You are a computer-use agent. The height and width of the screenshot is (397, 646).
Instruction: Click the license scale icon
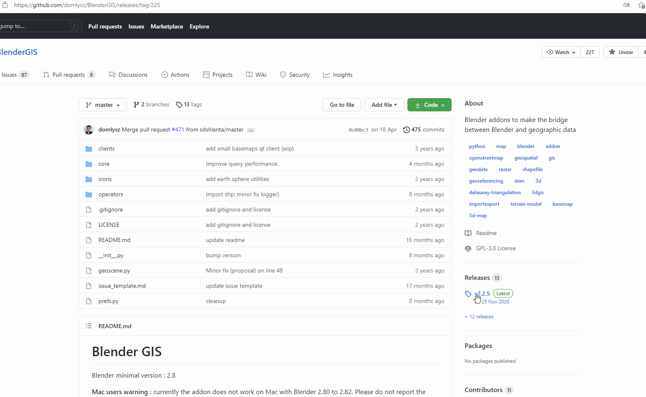468,248
